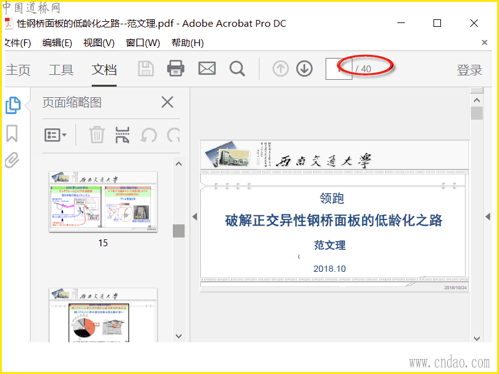The height and width of the screenshot is (374, 499).
Task: Click thumbnail panel scroll down arrow
Action: tap(179, 336)
